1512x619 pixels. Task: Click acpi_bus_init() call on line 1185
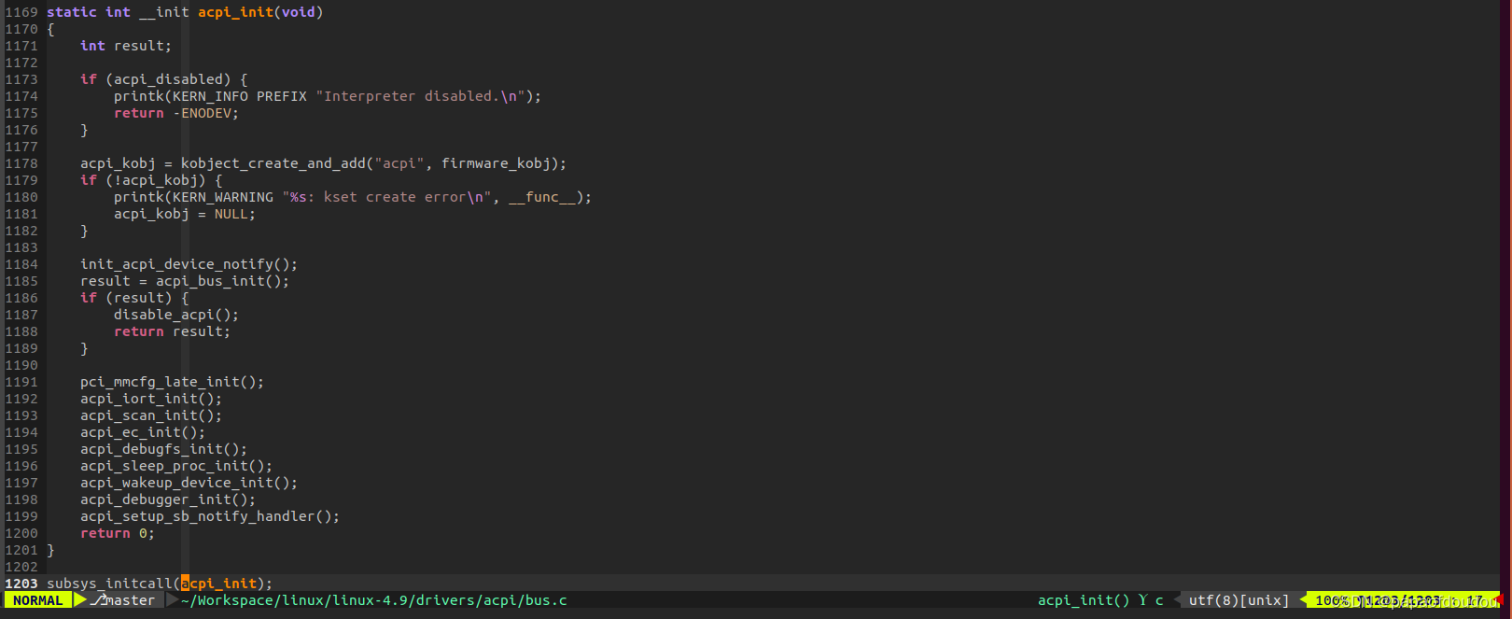(218, 281)
